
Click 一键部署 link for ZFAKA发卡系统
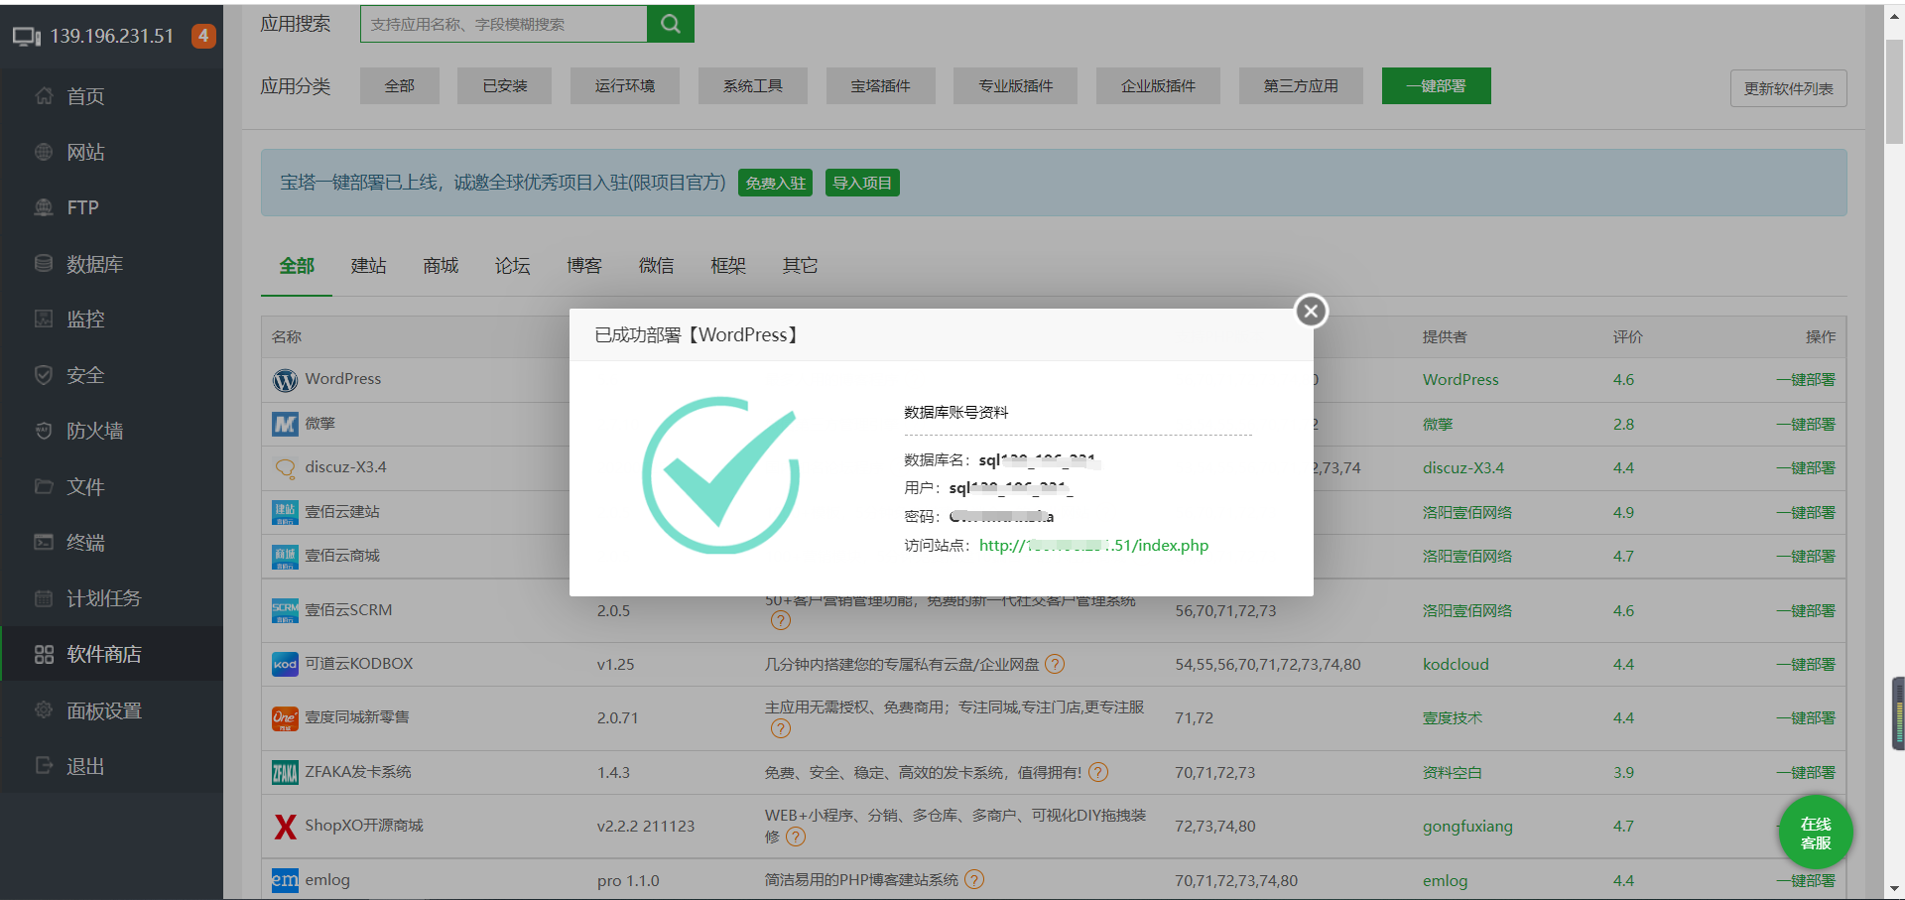point(1806,772)
